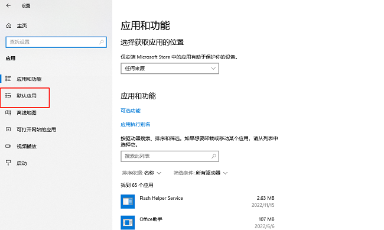Click the 107 MB size value
This screenshot has width=384, height=230.
266,219
